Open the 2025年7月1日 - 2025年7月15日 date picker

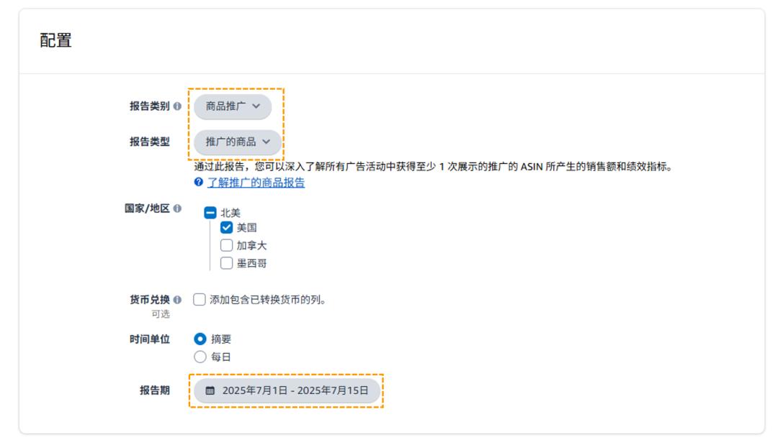click(x=287, y=391)
